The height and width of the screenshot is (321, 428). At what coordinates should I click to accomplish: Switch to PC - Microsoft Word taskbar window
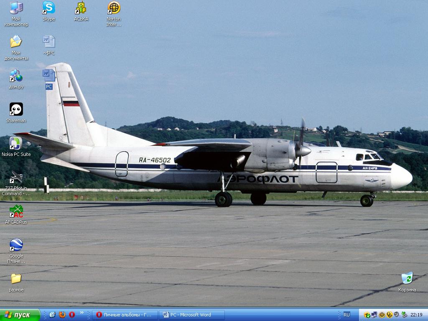[191, 315]
